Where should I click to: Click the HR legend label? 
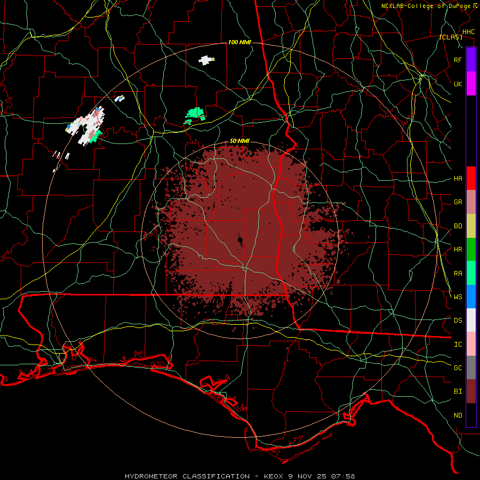[x=458, y=250]
